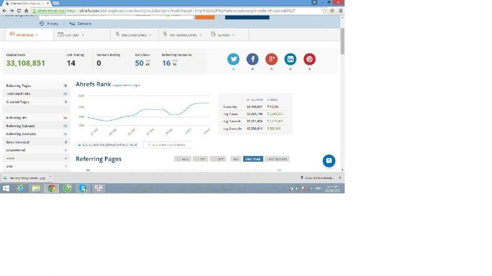The height and width of the screenshot is (276, 492).
Task: Tick the OCT checkbox
Action: (x=214, y=159)
